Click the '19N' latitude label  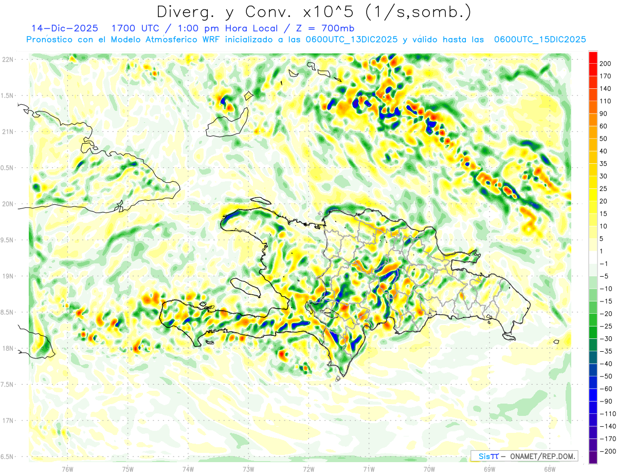tap(7, 276)
